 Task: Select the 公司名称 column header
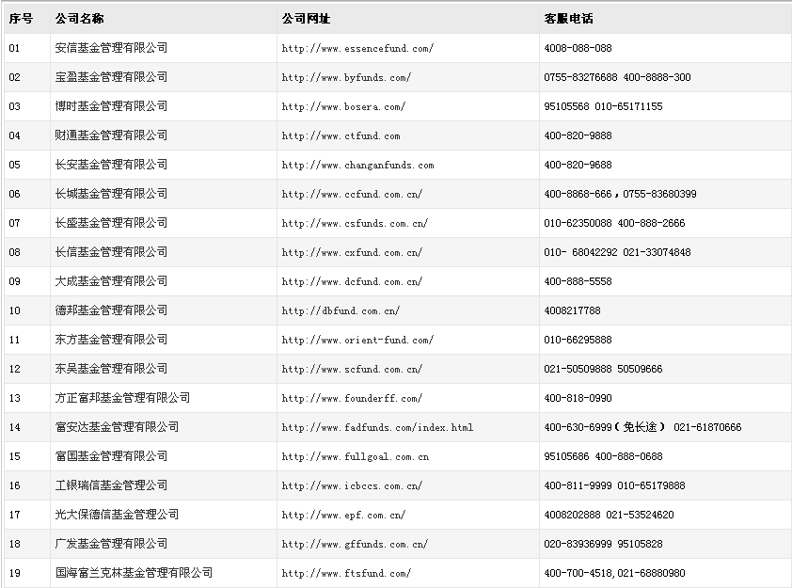[79, 19]
